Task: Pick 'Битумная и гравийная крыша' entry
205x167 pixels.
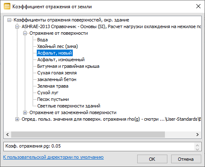Action: pyautogui.click(x=68, y=66)
